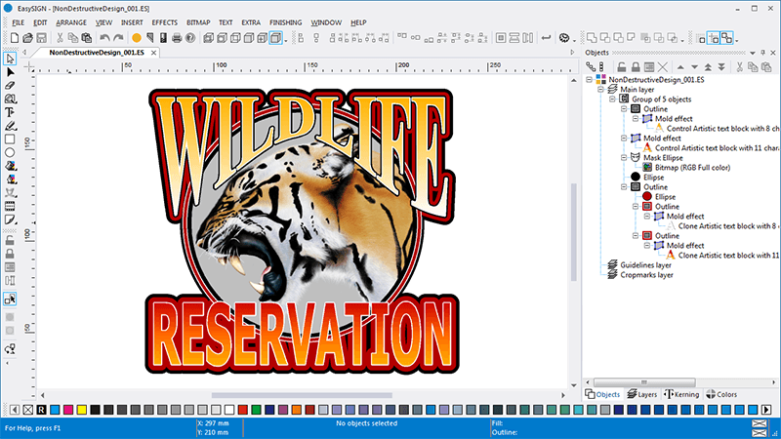Screen dimensions: 781x439
Task: Collapse the Group of 5 objects node
Action: pyautogui.click(x=612, y=100)
